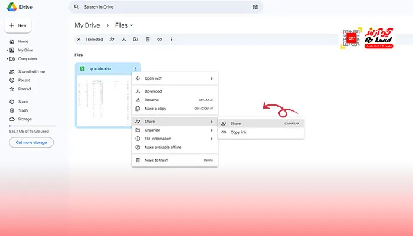413x236 pixels.
Task: Click the storage usage bar
Action: coord(31,126)
